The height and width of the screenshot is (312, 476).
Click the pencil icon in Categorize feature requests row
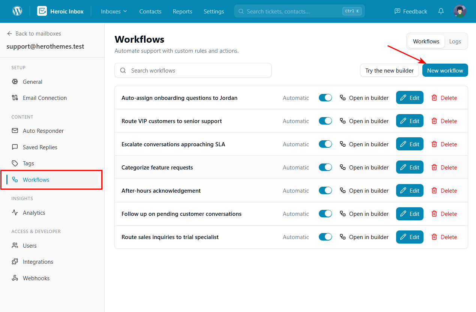tap(403, 168)
